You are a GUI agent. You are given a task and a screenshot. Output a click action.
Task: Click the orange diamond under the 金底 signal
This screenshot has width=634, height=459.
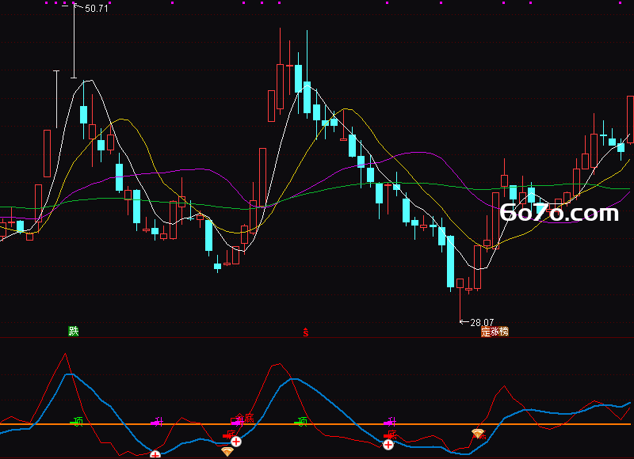(x=227, y=451)
